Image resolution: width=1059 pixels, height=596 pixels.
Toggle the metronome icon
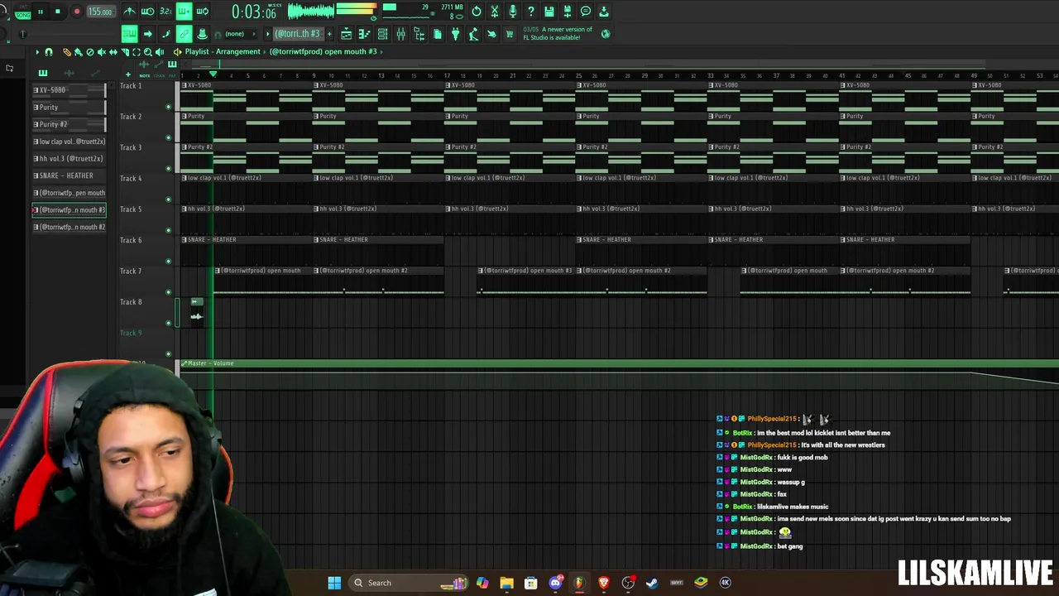(130, 12)
